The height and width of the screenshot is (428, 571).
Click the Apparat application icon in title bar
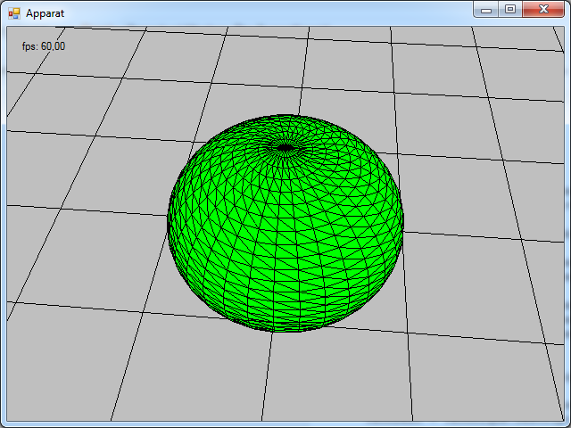point(14,13)
